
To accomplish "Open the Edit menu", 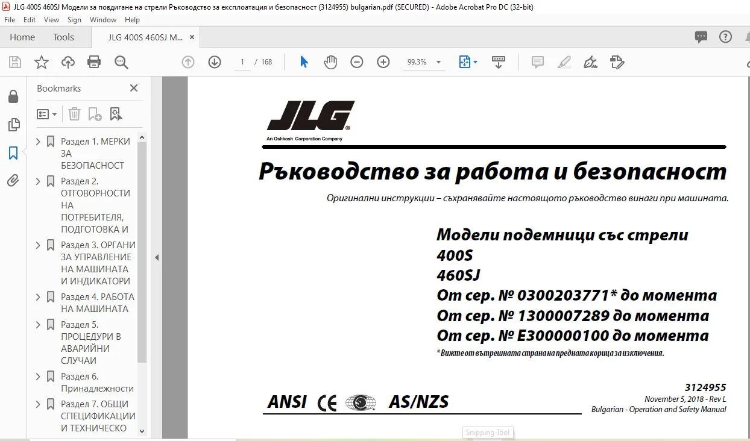I will pyautogui.click(x=30, y=20).
